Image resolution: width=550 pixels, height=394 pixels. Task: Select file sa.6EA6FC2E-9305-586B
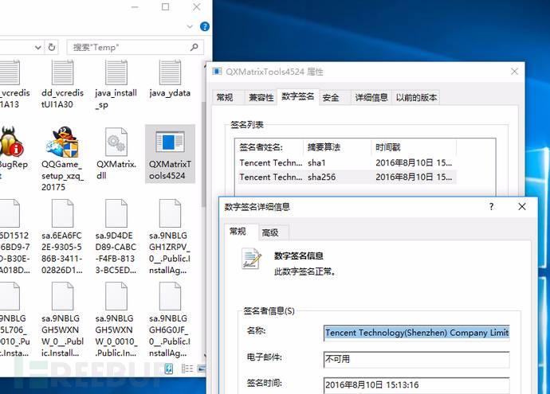[62, 236]
